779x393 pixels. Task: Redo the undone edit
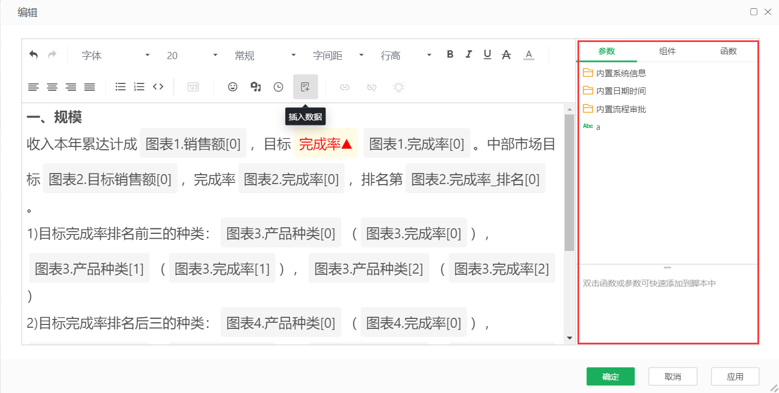[x=51, y=54]
